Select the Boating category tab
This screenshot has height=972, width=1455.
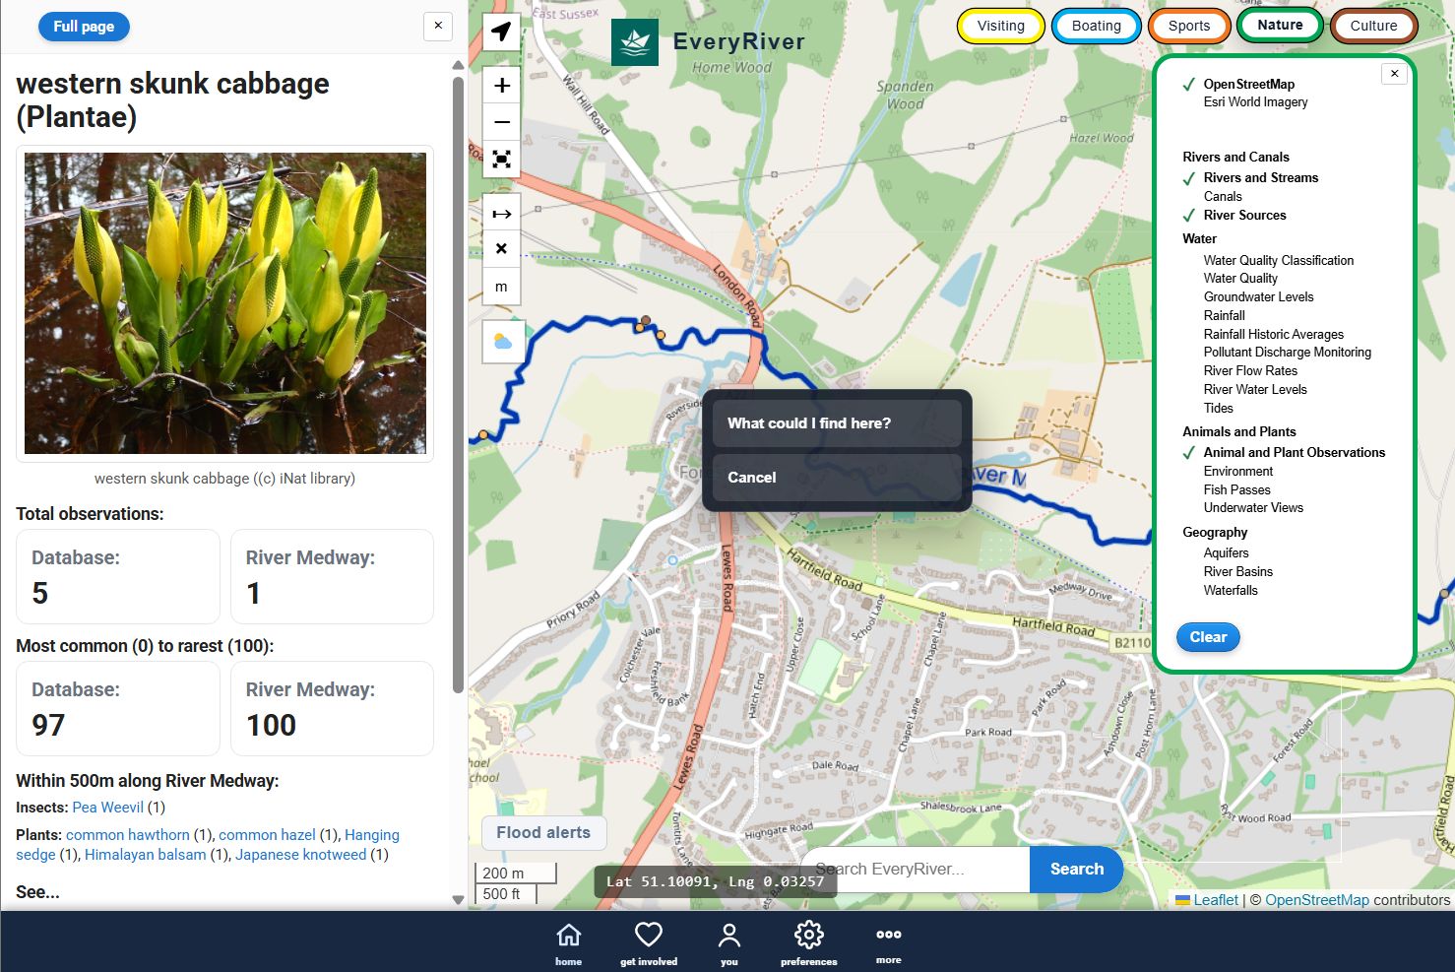1096,27
